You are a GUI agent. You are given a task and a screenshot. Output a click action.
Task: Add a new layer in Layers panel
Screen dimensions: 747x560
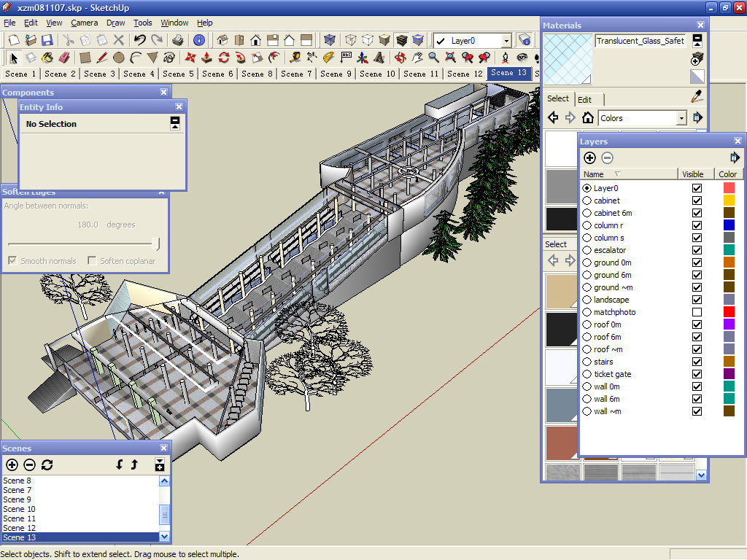click(x=589, y=158)
